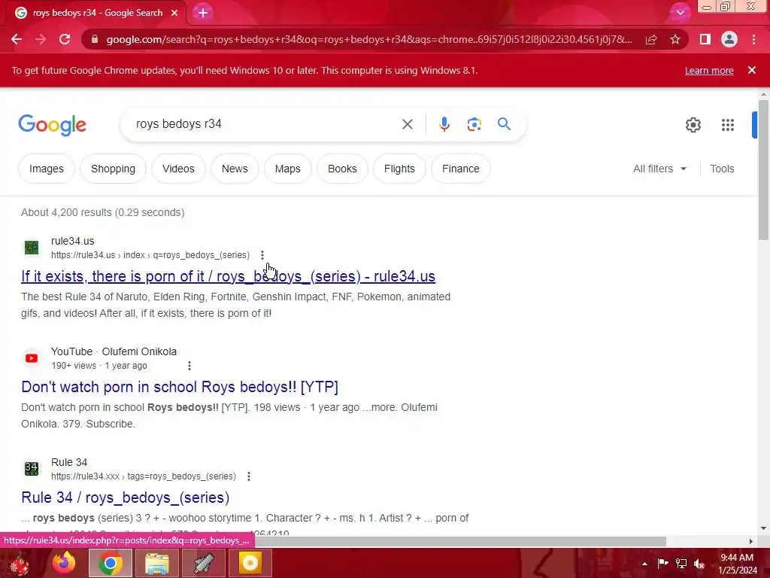Clear the search box text
Image resolution: width=770 pixels, height=578 pixels.
[407, 124]
